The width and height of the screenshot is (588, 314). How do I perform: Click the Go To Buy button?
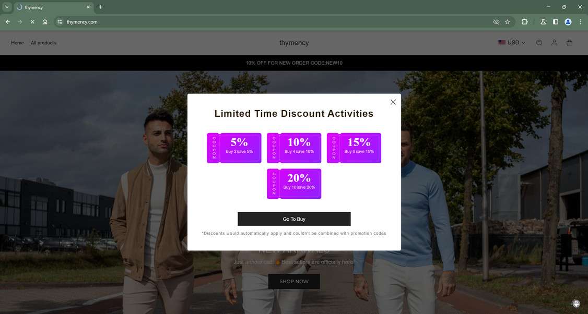(294, 219)
